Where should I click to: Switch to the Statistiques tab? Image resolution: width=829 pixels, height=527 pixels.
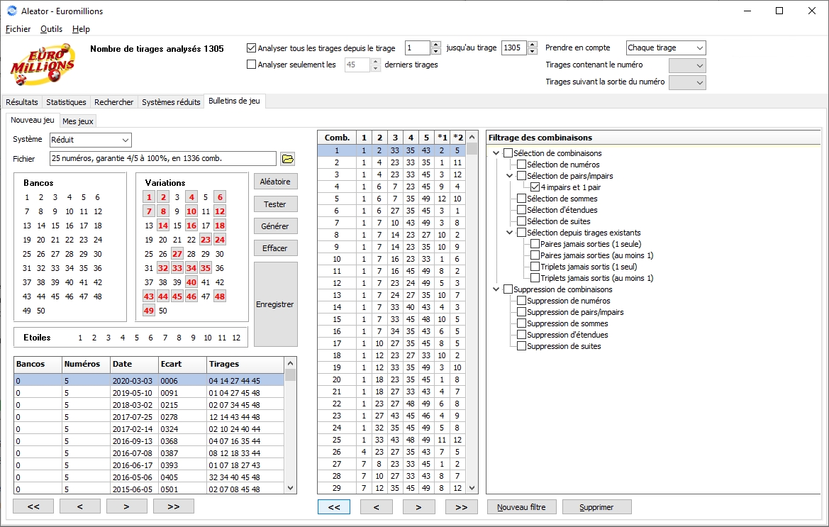tap(66, 102)
